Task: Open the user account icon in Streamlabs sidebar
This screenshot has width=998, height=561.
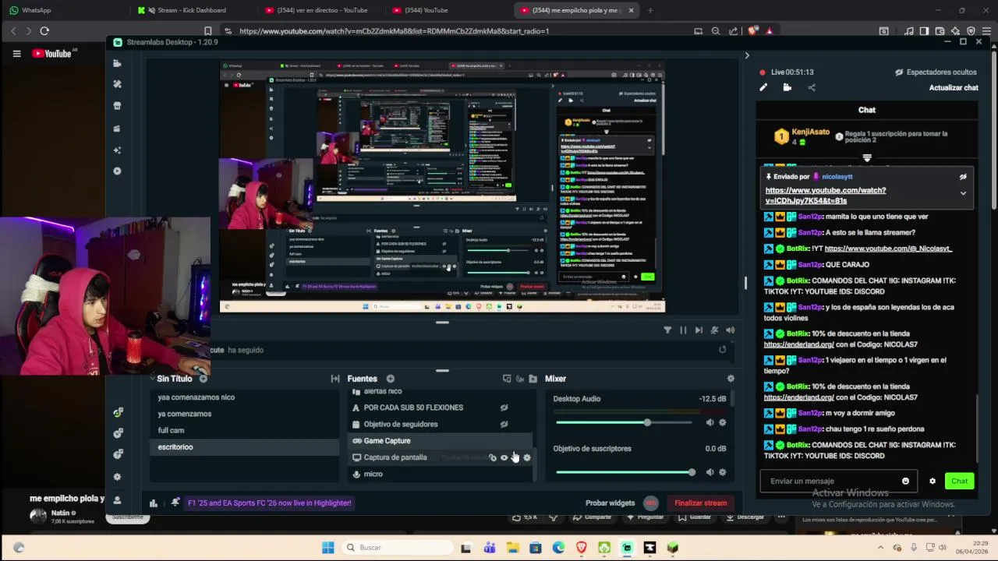Action: point(117,500)
